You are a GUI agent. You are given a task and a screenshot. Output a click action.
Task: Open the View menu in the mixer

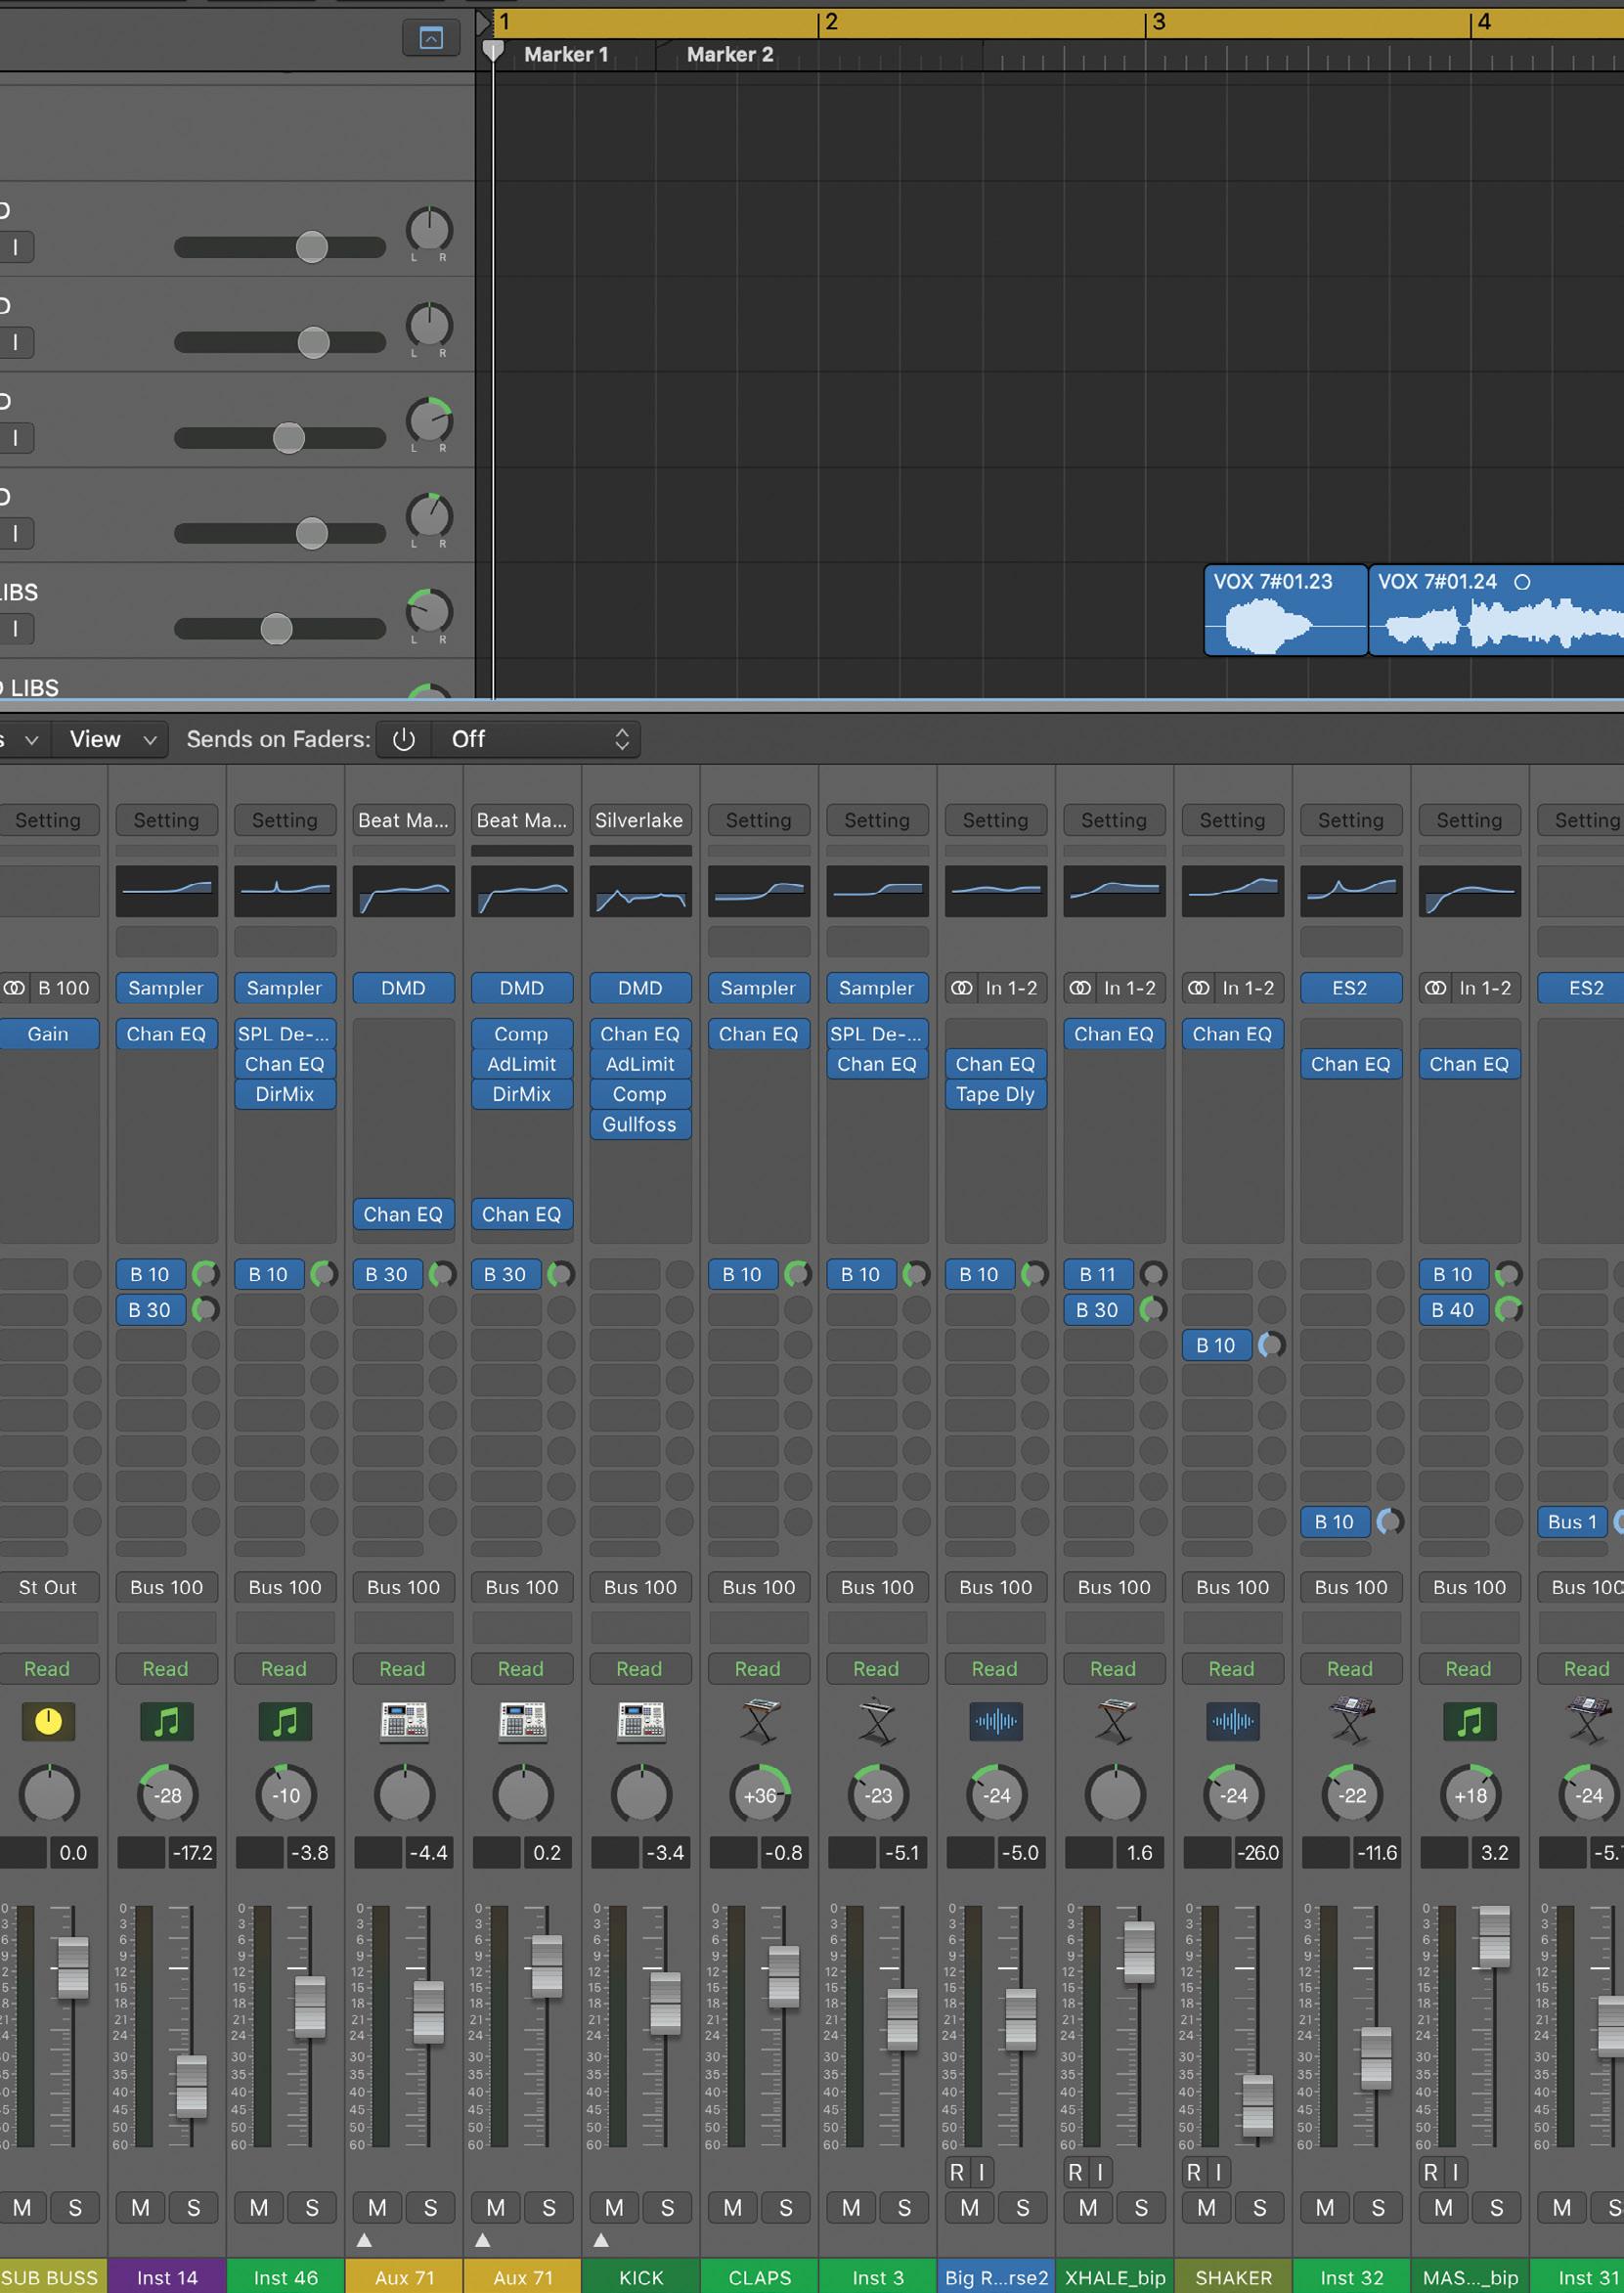tap(112, 739)
